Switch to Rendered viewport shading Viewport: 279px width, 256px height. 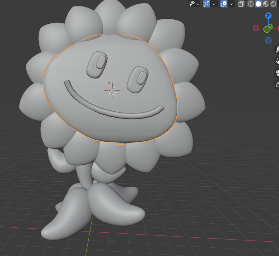pos(273,4)
